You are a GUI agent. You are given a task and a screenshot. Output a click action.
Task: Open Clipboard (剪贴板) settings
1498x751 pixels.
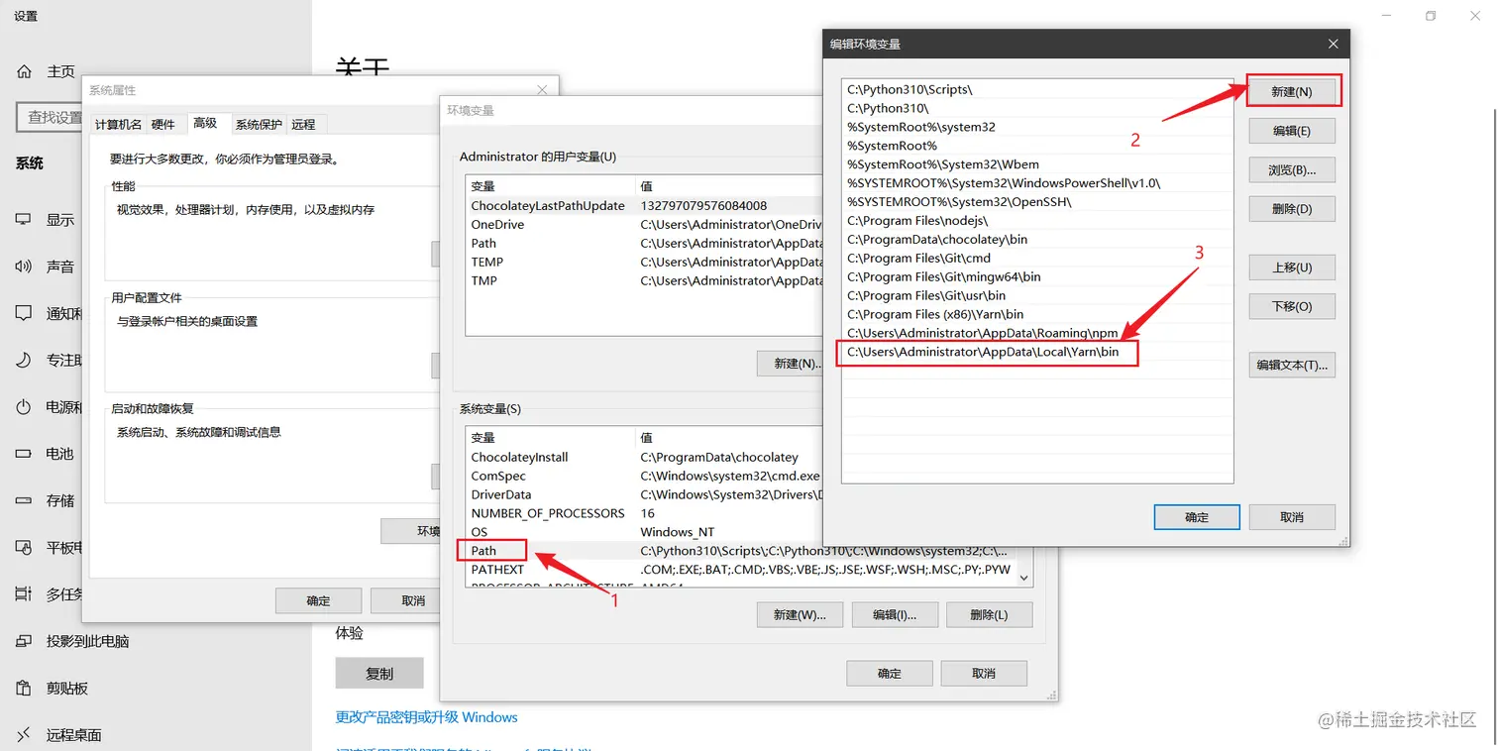click(52, 688)
